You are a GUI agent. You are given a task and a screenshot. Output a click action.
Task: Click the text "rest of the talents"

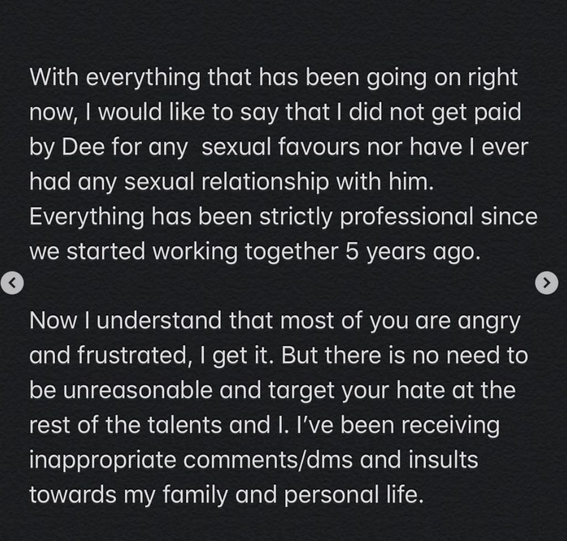click(x=126, y=425)
